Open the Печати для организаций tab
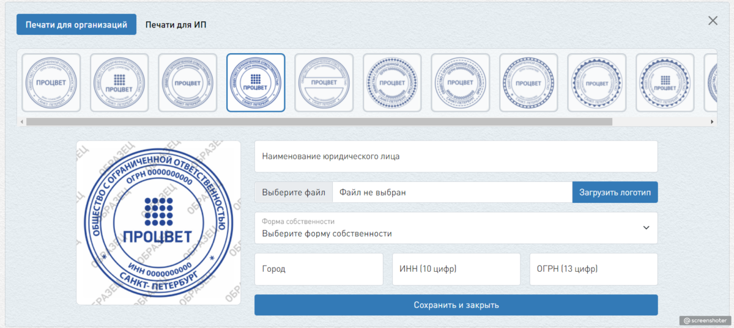 click(76, 25)
